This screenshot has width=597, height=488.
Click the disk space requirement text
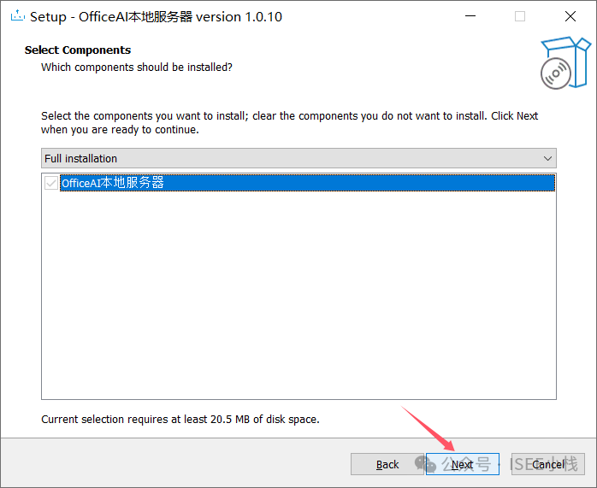[x=180, y=419]
